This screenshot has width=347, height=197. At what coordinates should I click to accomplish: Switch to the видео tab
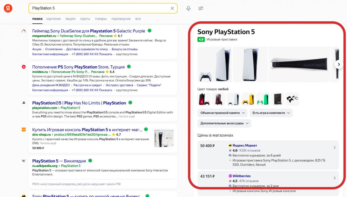tap(71, 19)
